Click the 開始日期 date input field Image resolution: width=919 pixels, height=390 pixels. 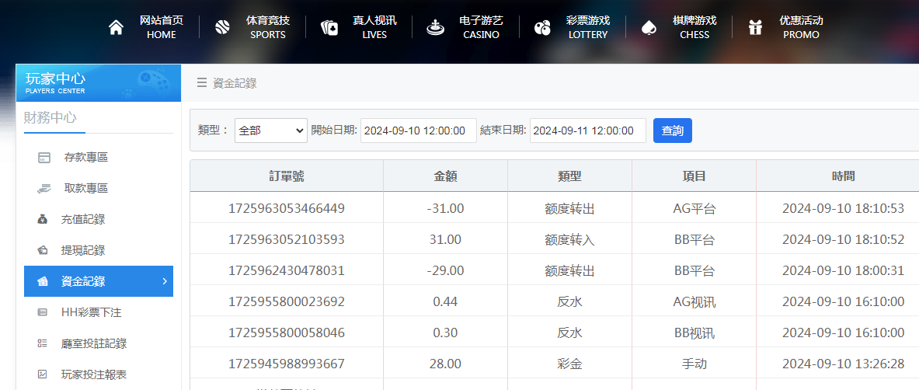pyautogui.click(x=418, y=131)
